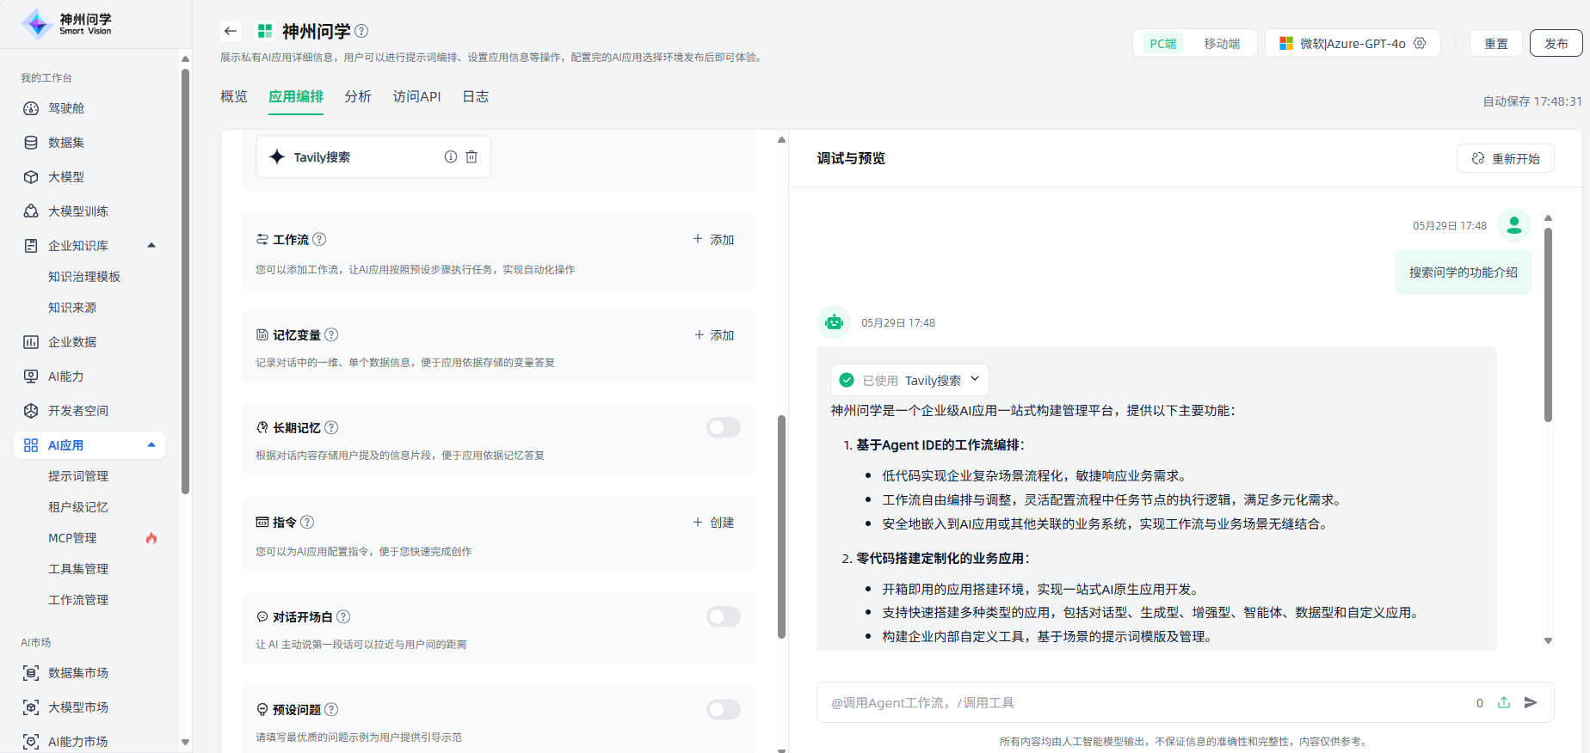Delete the Tavily搜索 tool with trash icon

471,156
